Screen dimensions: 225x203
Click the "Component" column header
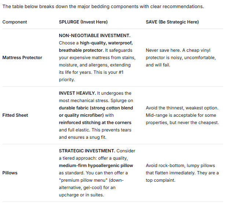[x=15, y=22]
